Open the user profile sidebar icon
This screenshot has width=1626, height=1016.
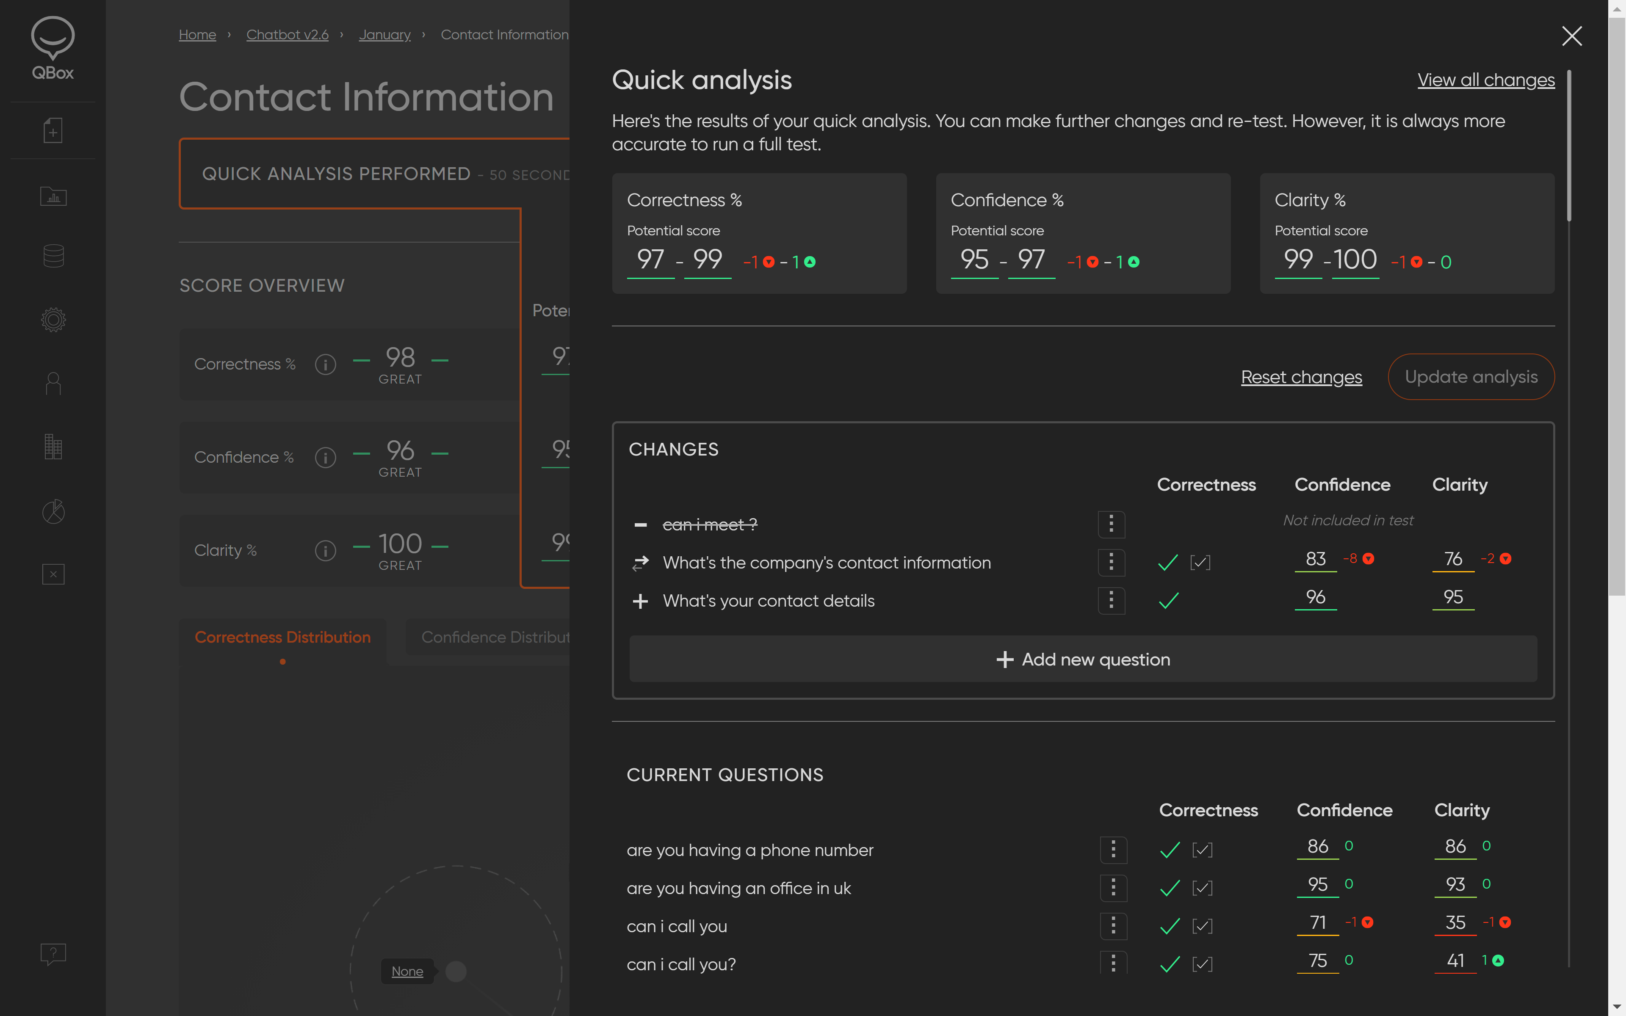pos(53,383)
